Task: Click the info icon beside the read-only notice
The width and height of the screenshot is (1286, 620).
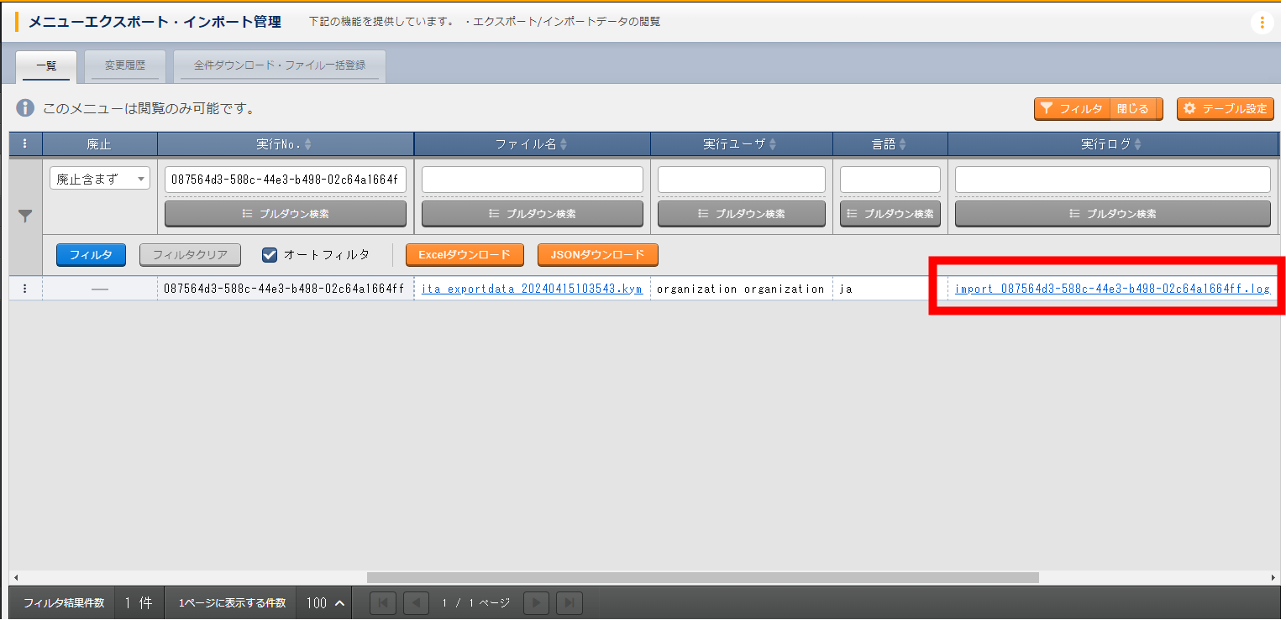Action: click(26, 108)
